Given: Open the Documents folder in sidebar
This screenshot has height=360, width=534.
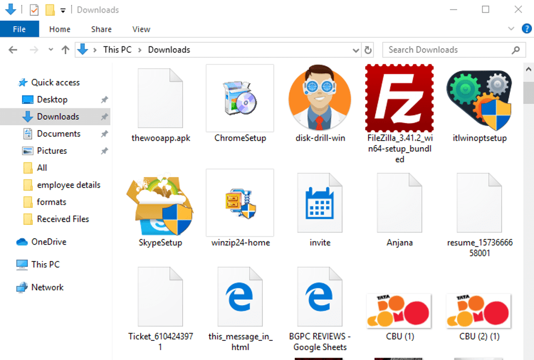Looking at the screenshot, I should coord(58,133).
